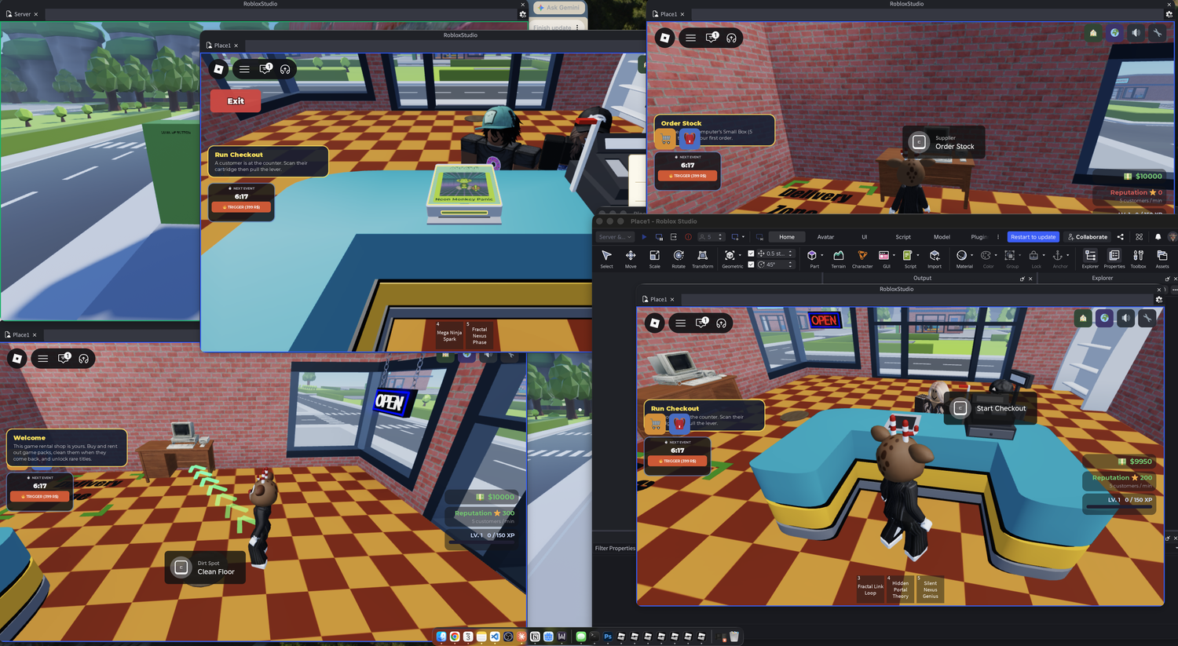Image resolution: width=1178 pixels, height=646 pixels.
Task: Click the GUI insert icon
Action: tap(883, 256)
